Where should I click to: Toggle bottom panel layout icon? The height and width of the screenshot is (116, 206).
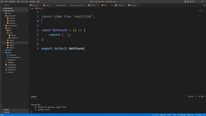click(x=188, y=2)
